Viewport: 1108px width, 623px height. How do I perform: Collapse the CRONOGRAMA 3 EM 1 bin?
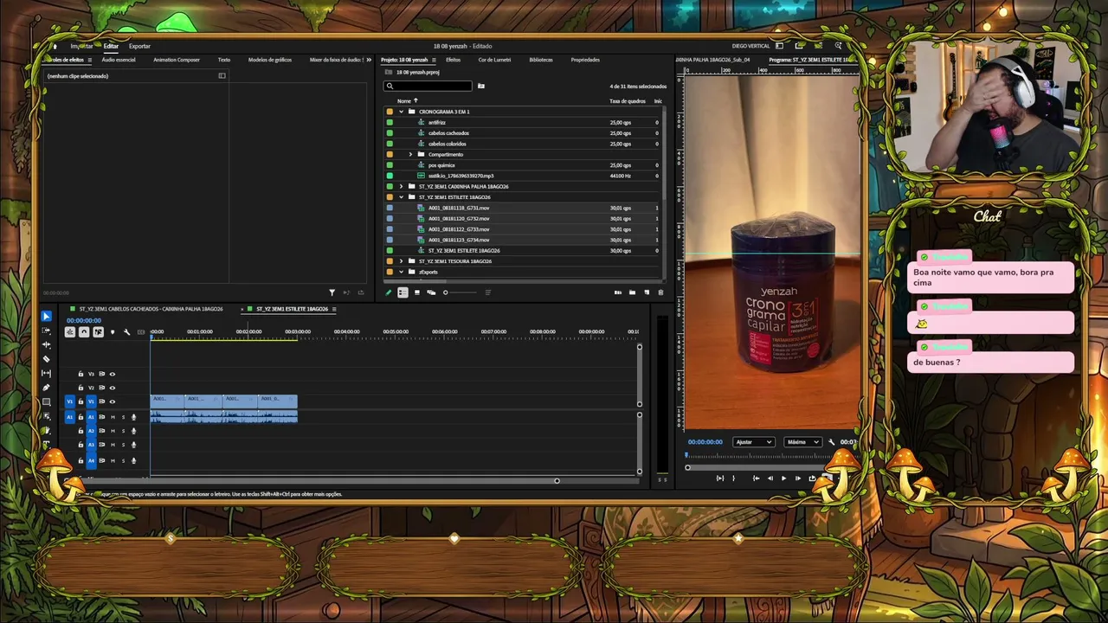pos(401,112)
